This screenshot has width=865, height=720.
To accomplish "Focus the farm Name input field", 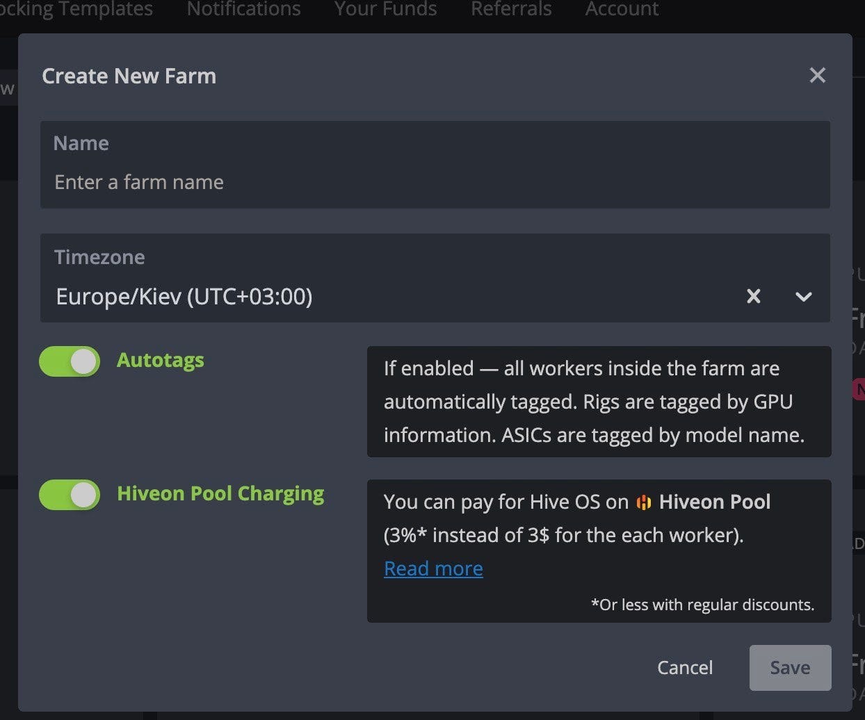I will tap(435, 165).
